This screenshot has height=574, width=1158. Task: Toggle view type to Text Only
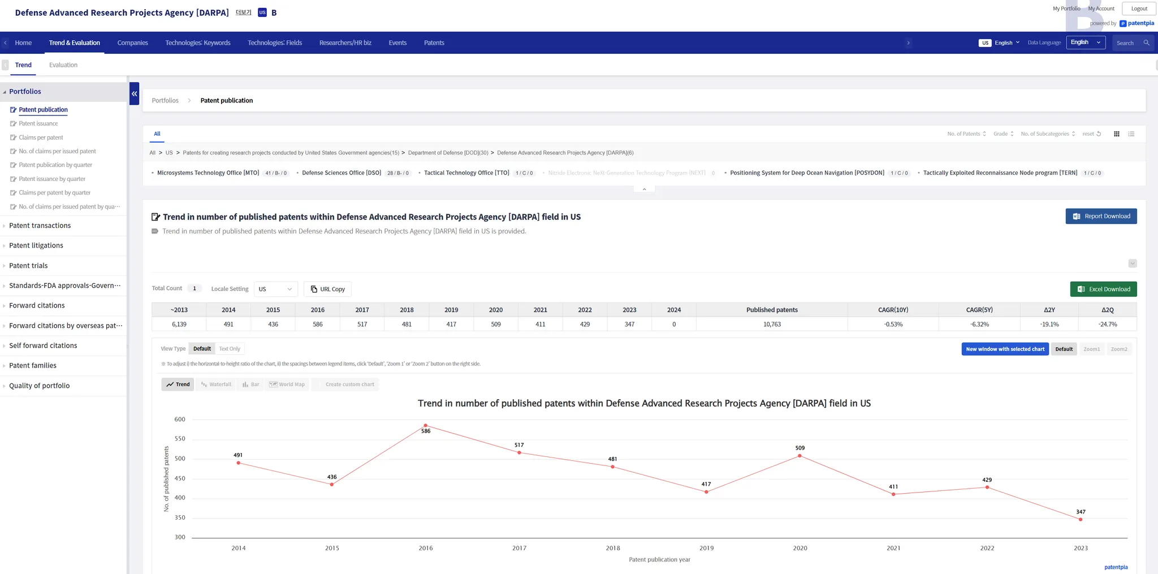pos(230,349)
